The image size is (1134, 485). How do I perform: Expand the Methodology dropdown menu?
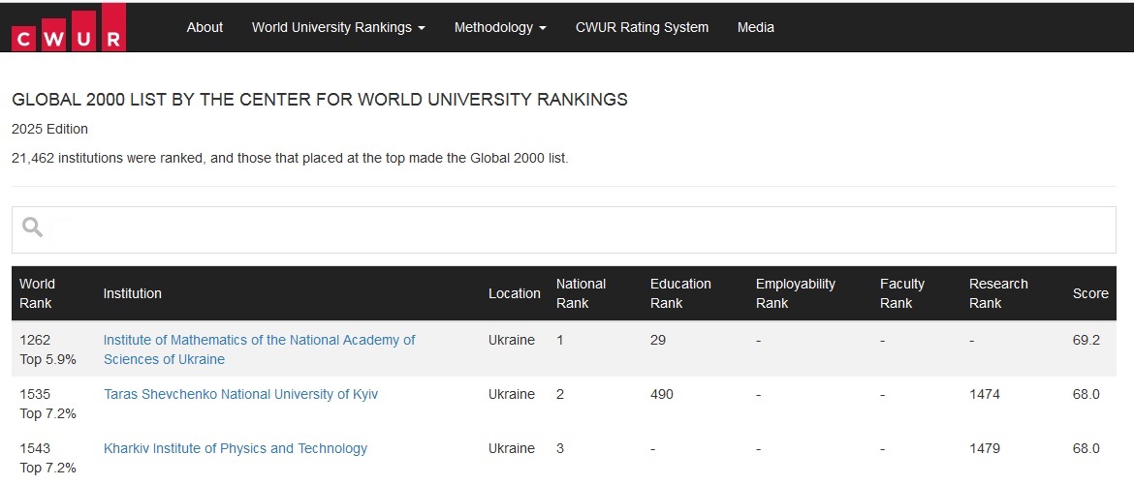pos(500,27)
